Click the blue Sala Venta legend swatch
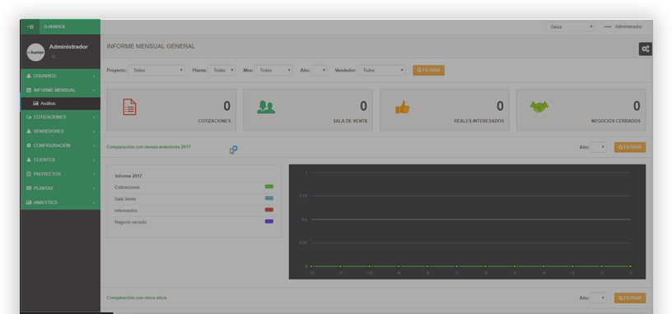Image resolution: width=672 pixels, height=314 pixels. [x=269, y=198]
